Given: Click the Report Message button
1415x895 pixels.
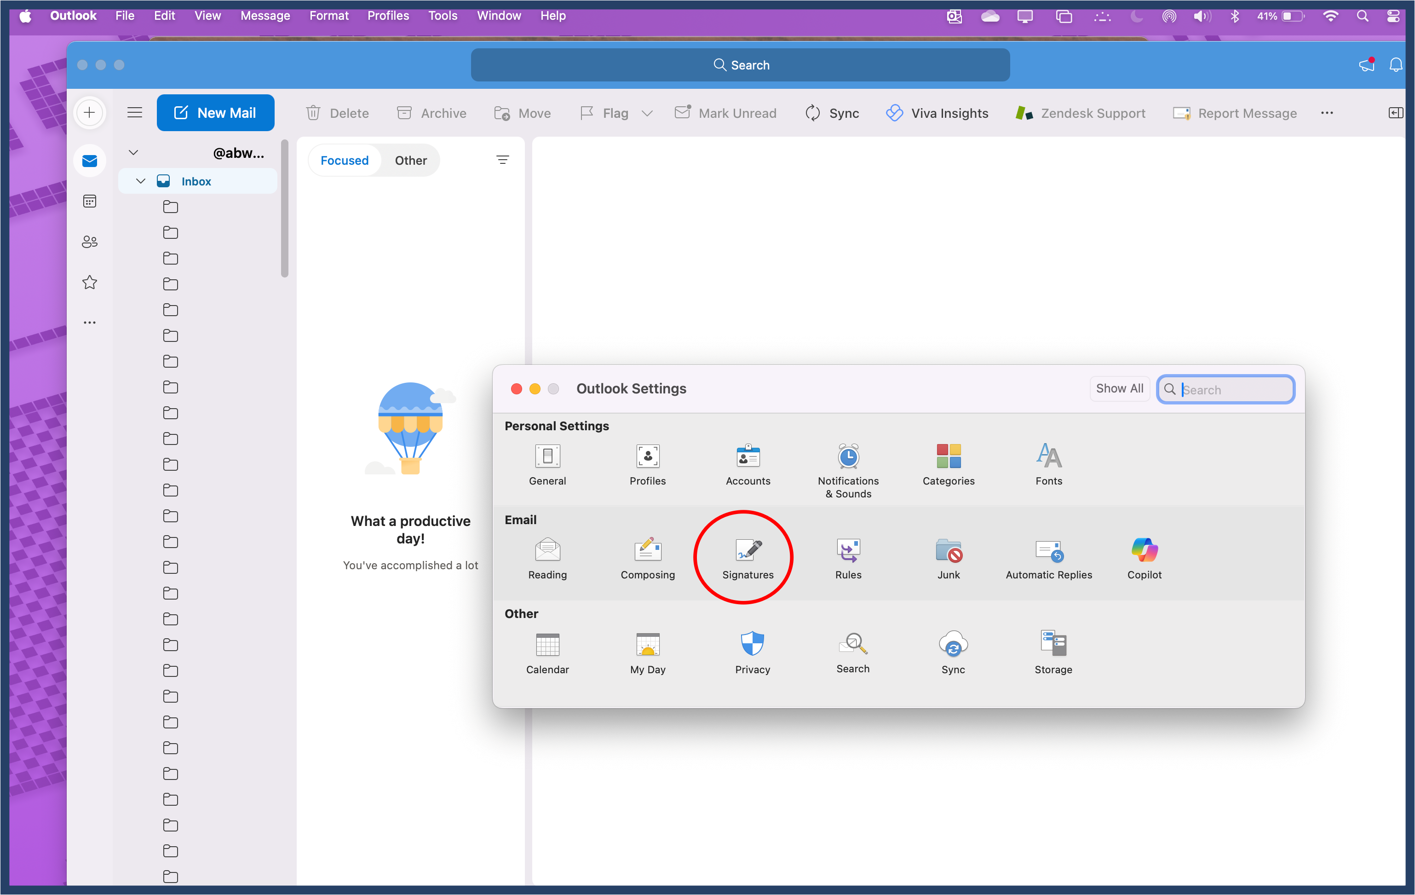Looking at the screenshot, I should [1235, 113].
